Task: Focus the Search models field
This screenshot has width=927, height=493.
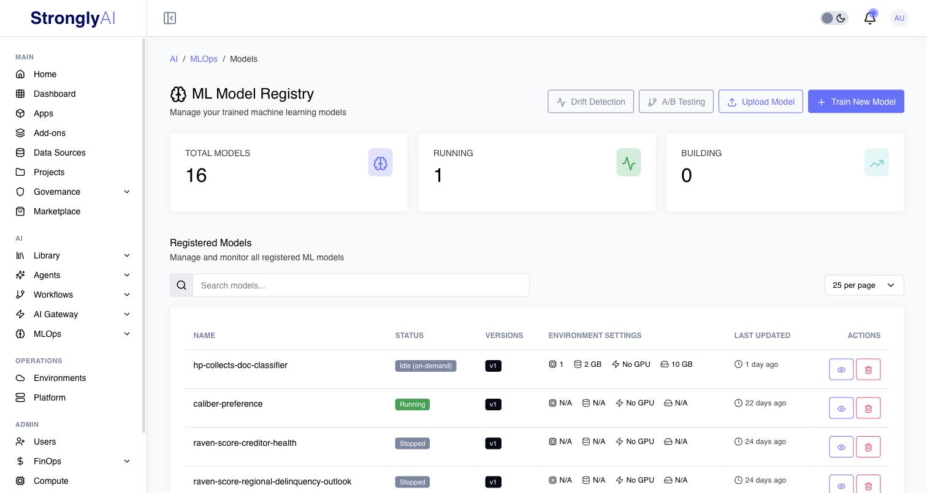Action: [x=361, y=285]
